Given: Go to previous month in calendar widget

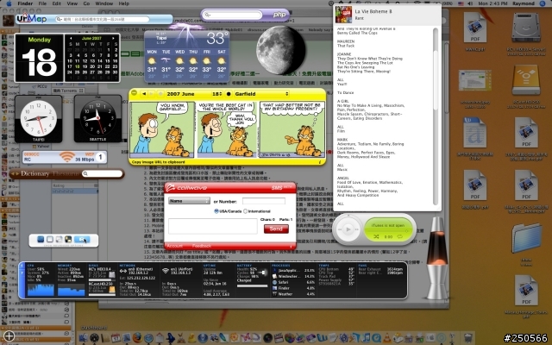Looking at the screenshot, I should 71,38.
